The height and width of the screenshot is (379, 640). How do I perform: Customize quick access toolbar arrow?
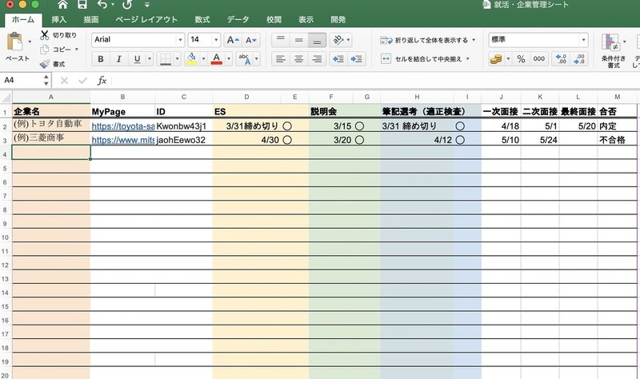pos(147,5)
